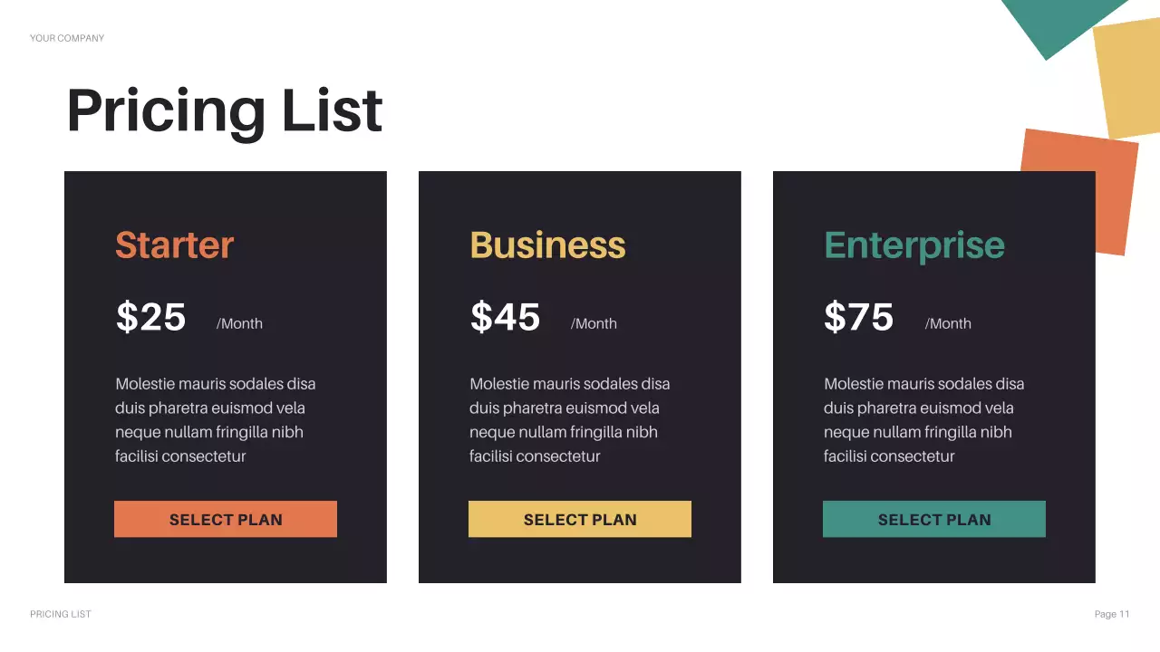
Task: Select the yellow Business plan heading
Action: click(547, 245)
